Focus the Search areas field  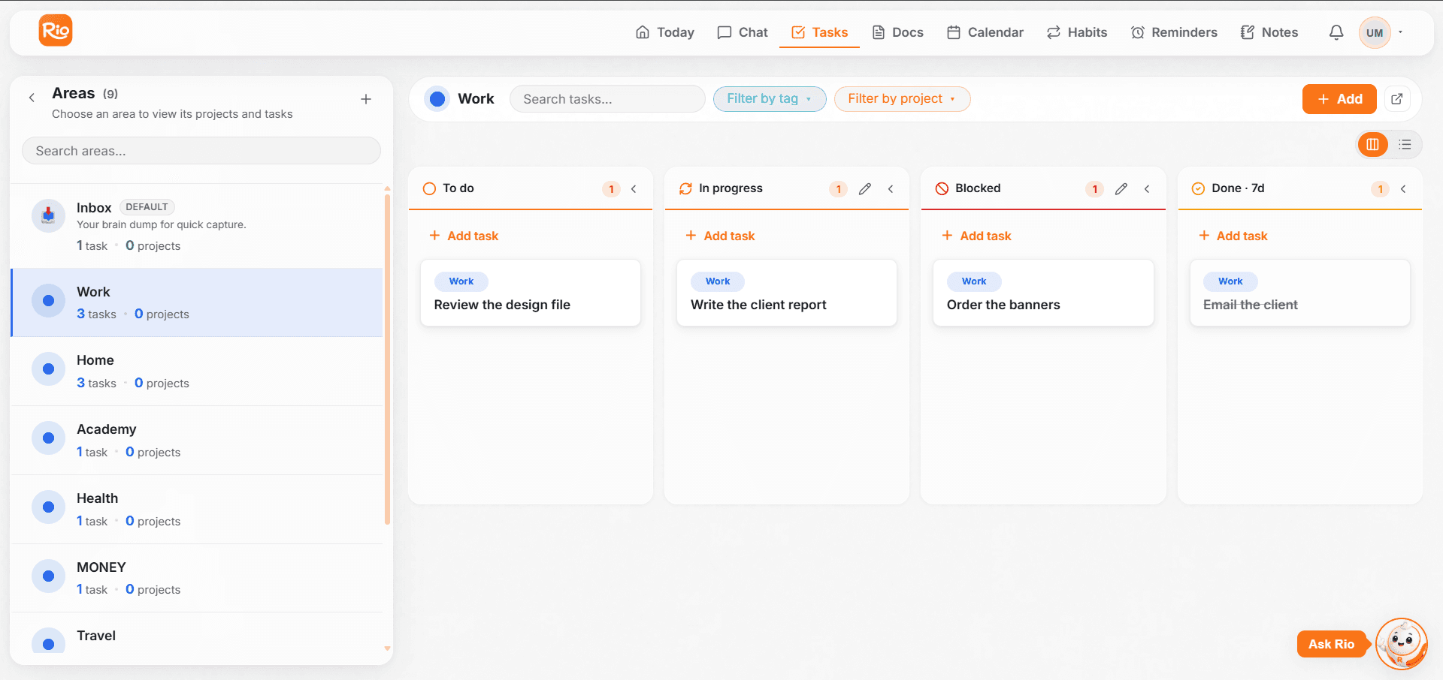click(201, 151)
